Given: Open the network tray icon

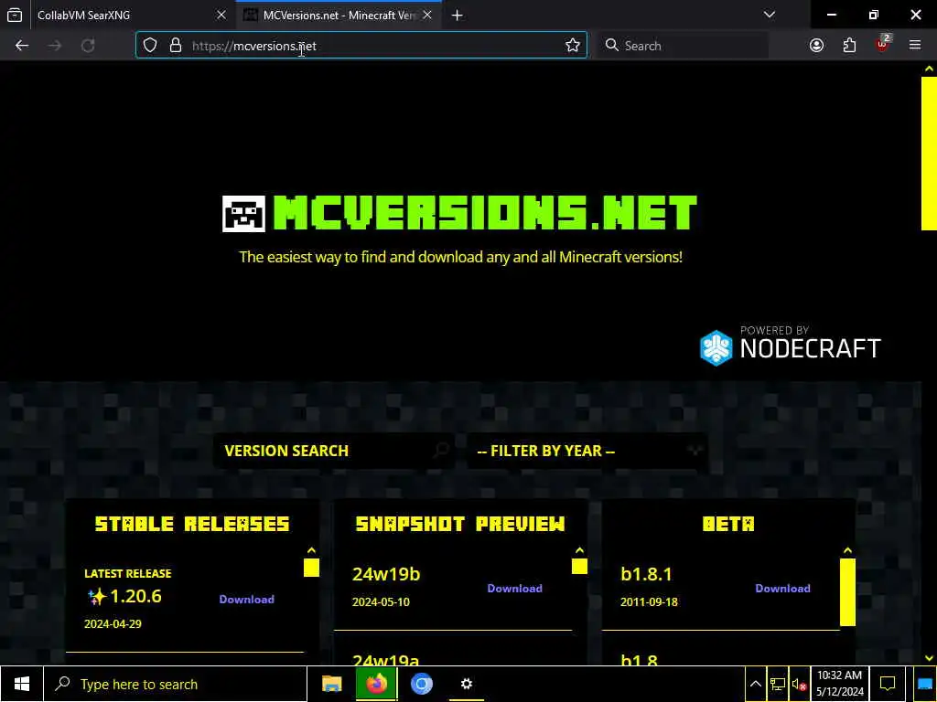Looking at the screenshot, I should point(778,684).
